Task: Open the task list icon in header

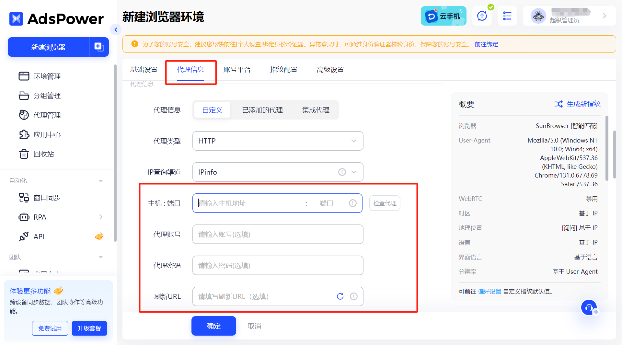Action: pos(507,16)
